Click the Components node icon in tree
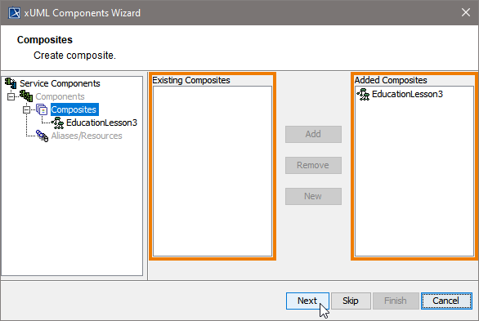 tap(26, 96)
